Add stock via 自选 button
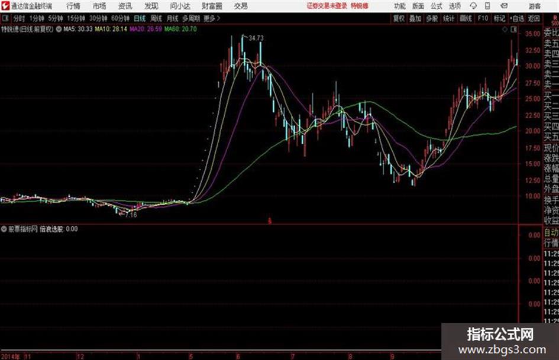 [x=517, y=18]
